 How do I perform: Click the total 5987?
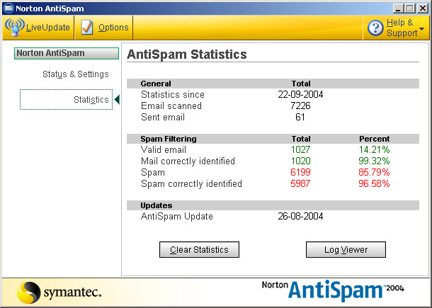tap(300, 183)
